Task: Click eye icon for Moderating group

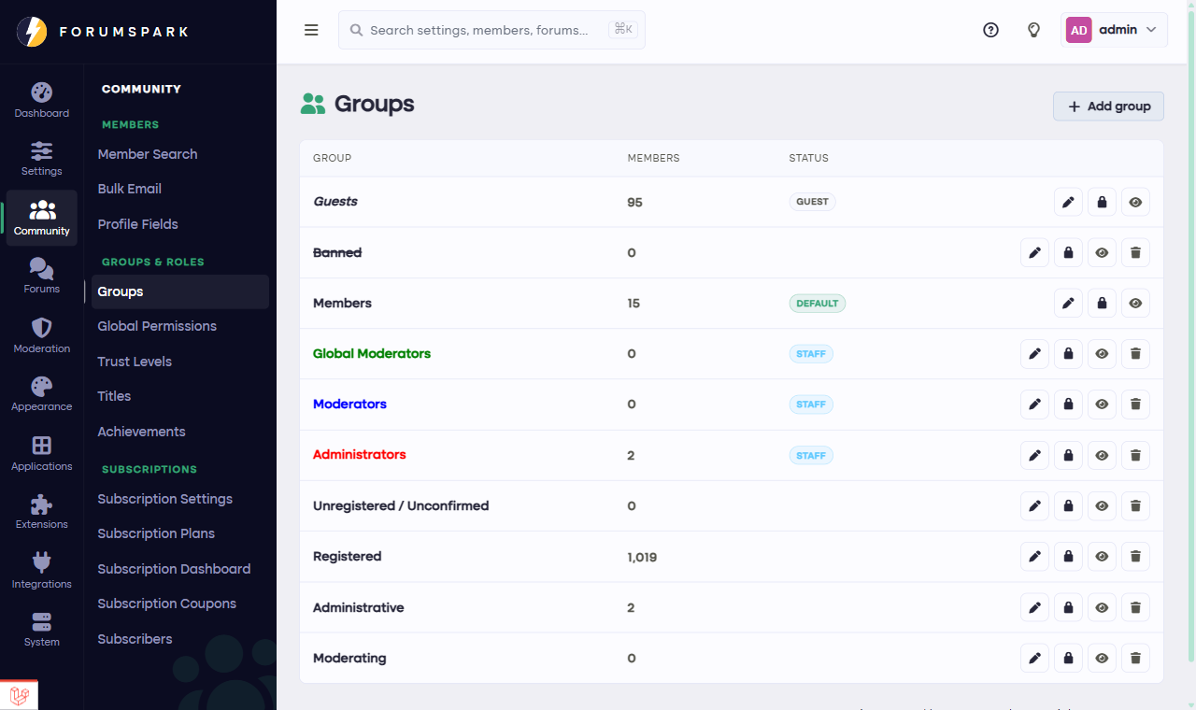Action: tap(1103, 658)
